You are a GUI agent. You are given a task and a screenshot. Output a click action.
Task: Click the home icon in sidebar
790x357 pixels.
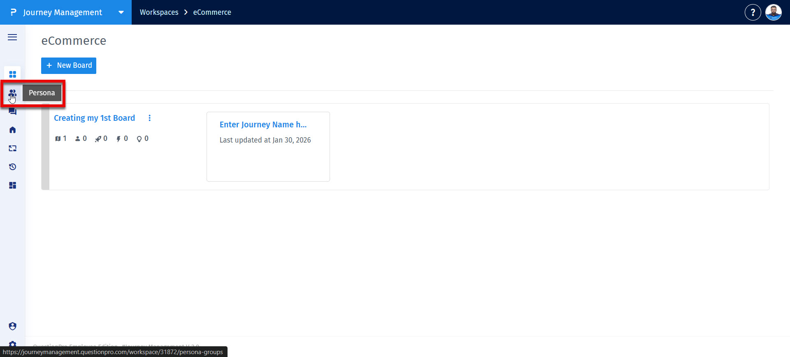(x=12, y=130)
